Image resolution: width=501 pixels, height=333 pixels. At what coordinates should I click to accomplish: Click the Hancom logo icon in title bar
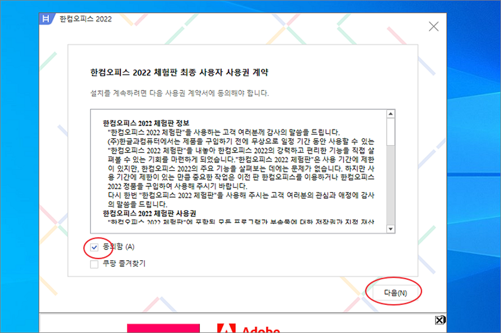click(x=47, y=19)
